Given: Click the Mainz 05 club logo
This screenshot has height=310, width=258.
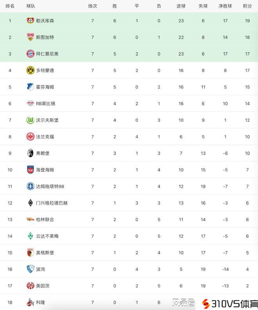Looking at the screenshot, I should click(x=30, y=286).
